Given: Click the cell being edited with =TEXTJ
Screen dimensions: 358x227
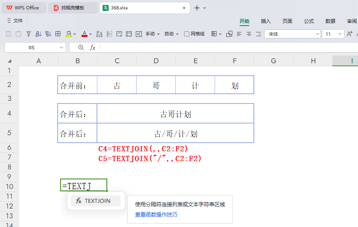Looking at the screenshot, I should [x=84, y=185].
